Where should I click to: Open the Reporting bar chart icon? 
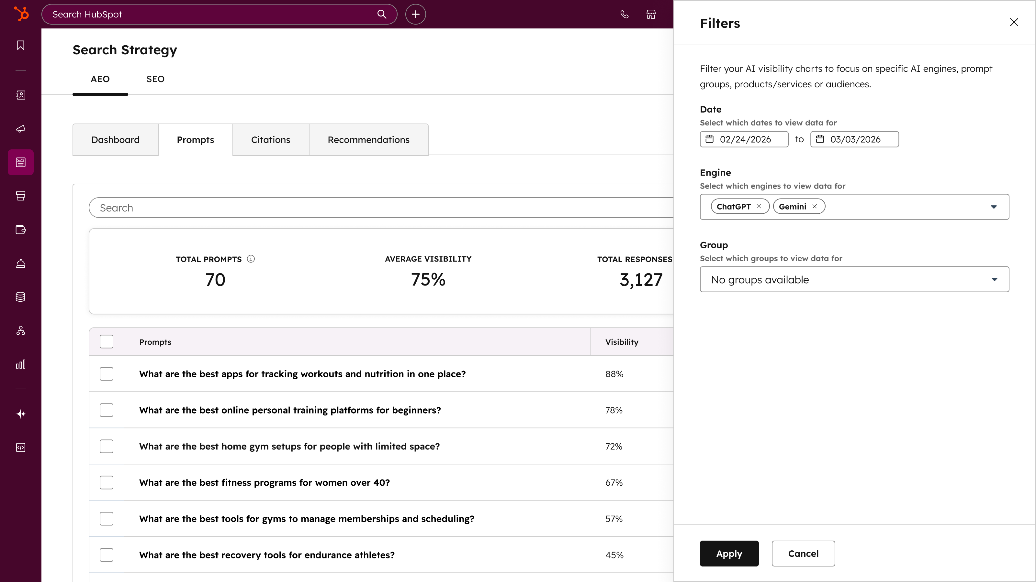pyautogui.click(x=20, y=364)
